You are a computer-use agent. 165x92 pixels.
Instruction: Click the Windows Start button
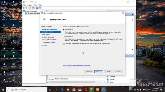click(3, 90)
